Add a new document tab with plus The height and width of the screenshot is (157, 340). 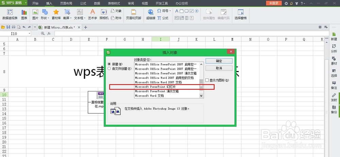click(86, 27)
